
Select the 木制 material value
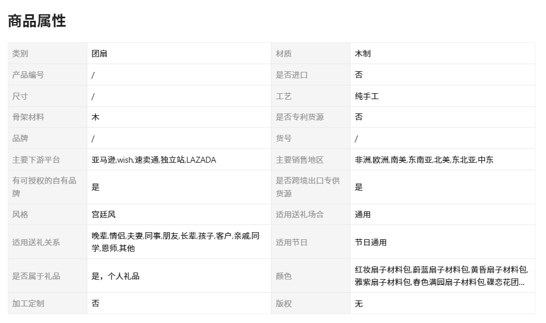point(362,53)
